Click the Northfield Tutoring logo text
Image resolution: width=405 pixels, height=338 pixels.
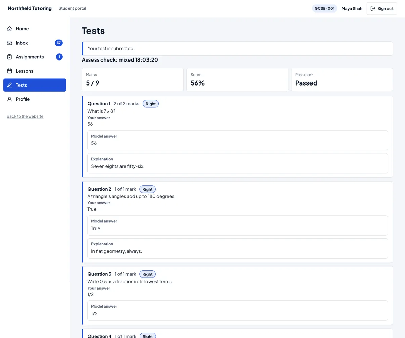(x=30, y=8)
